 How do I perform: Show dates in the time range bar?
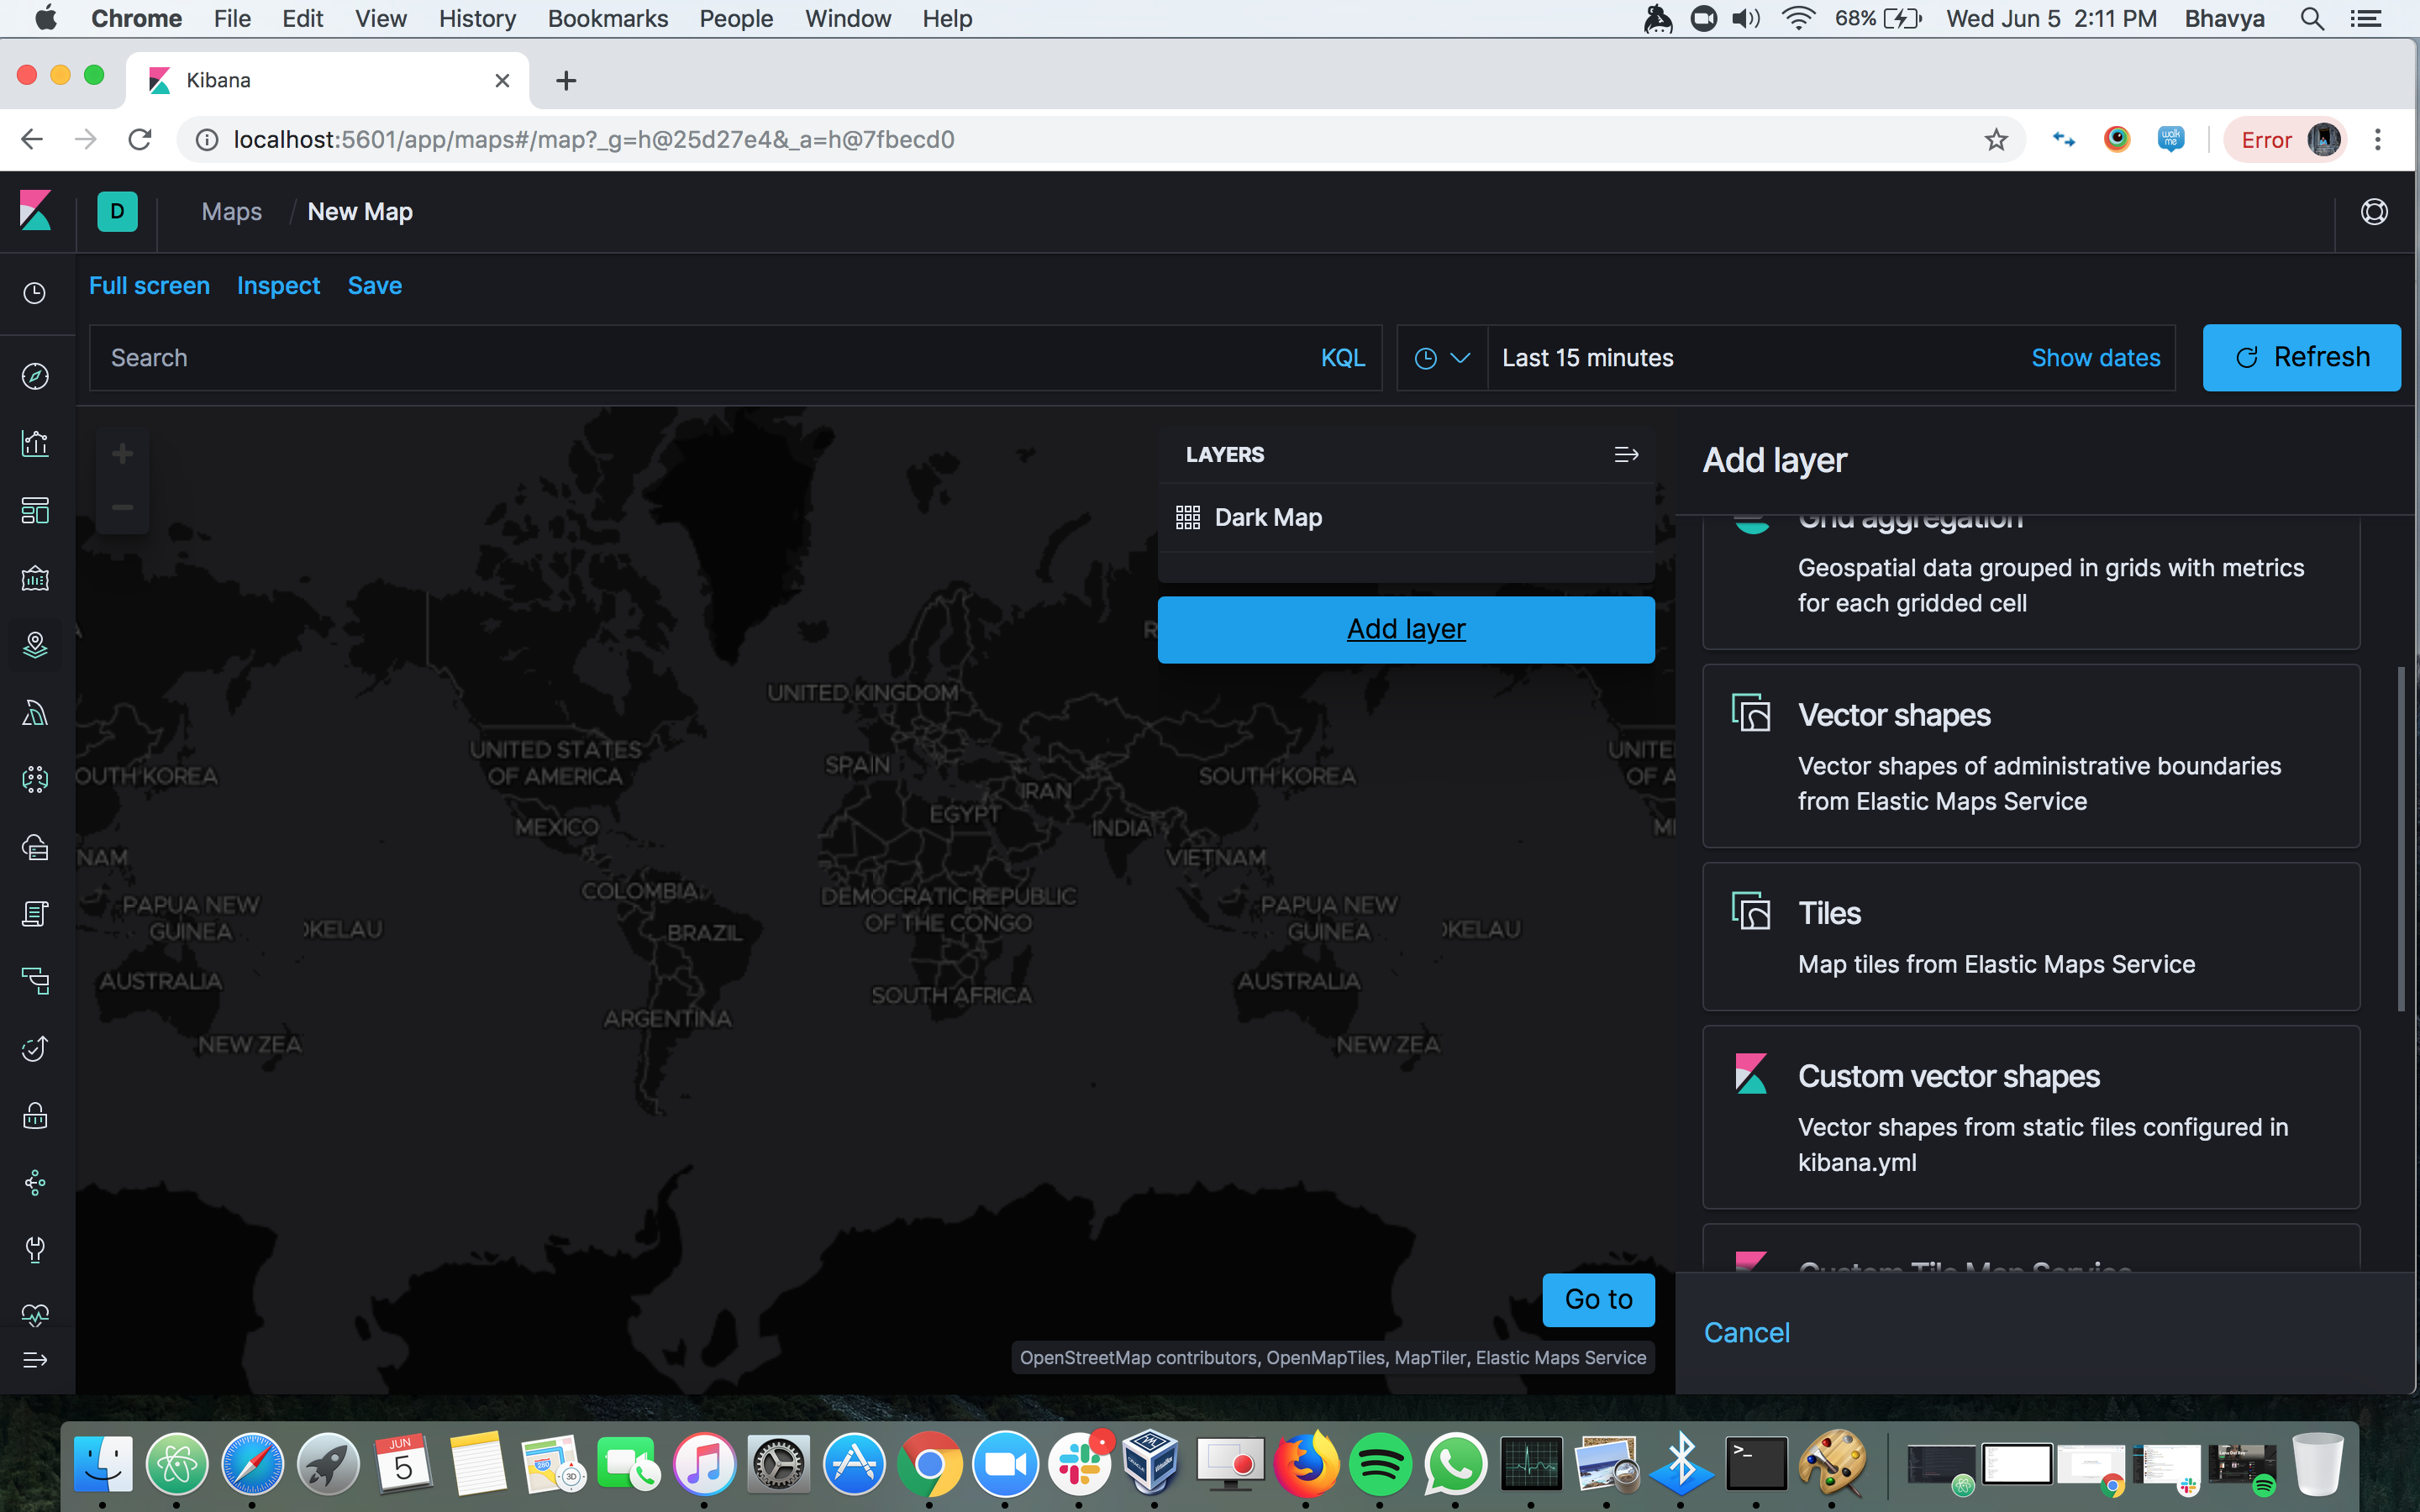click(2096, 357)
